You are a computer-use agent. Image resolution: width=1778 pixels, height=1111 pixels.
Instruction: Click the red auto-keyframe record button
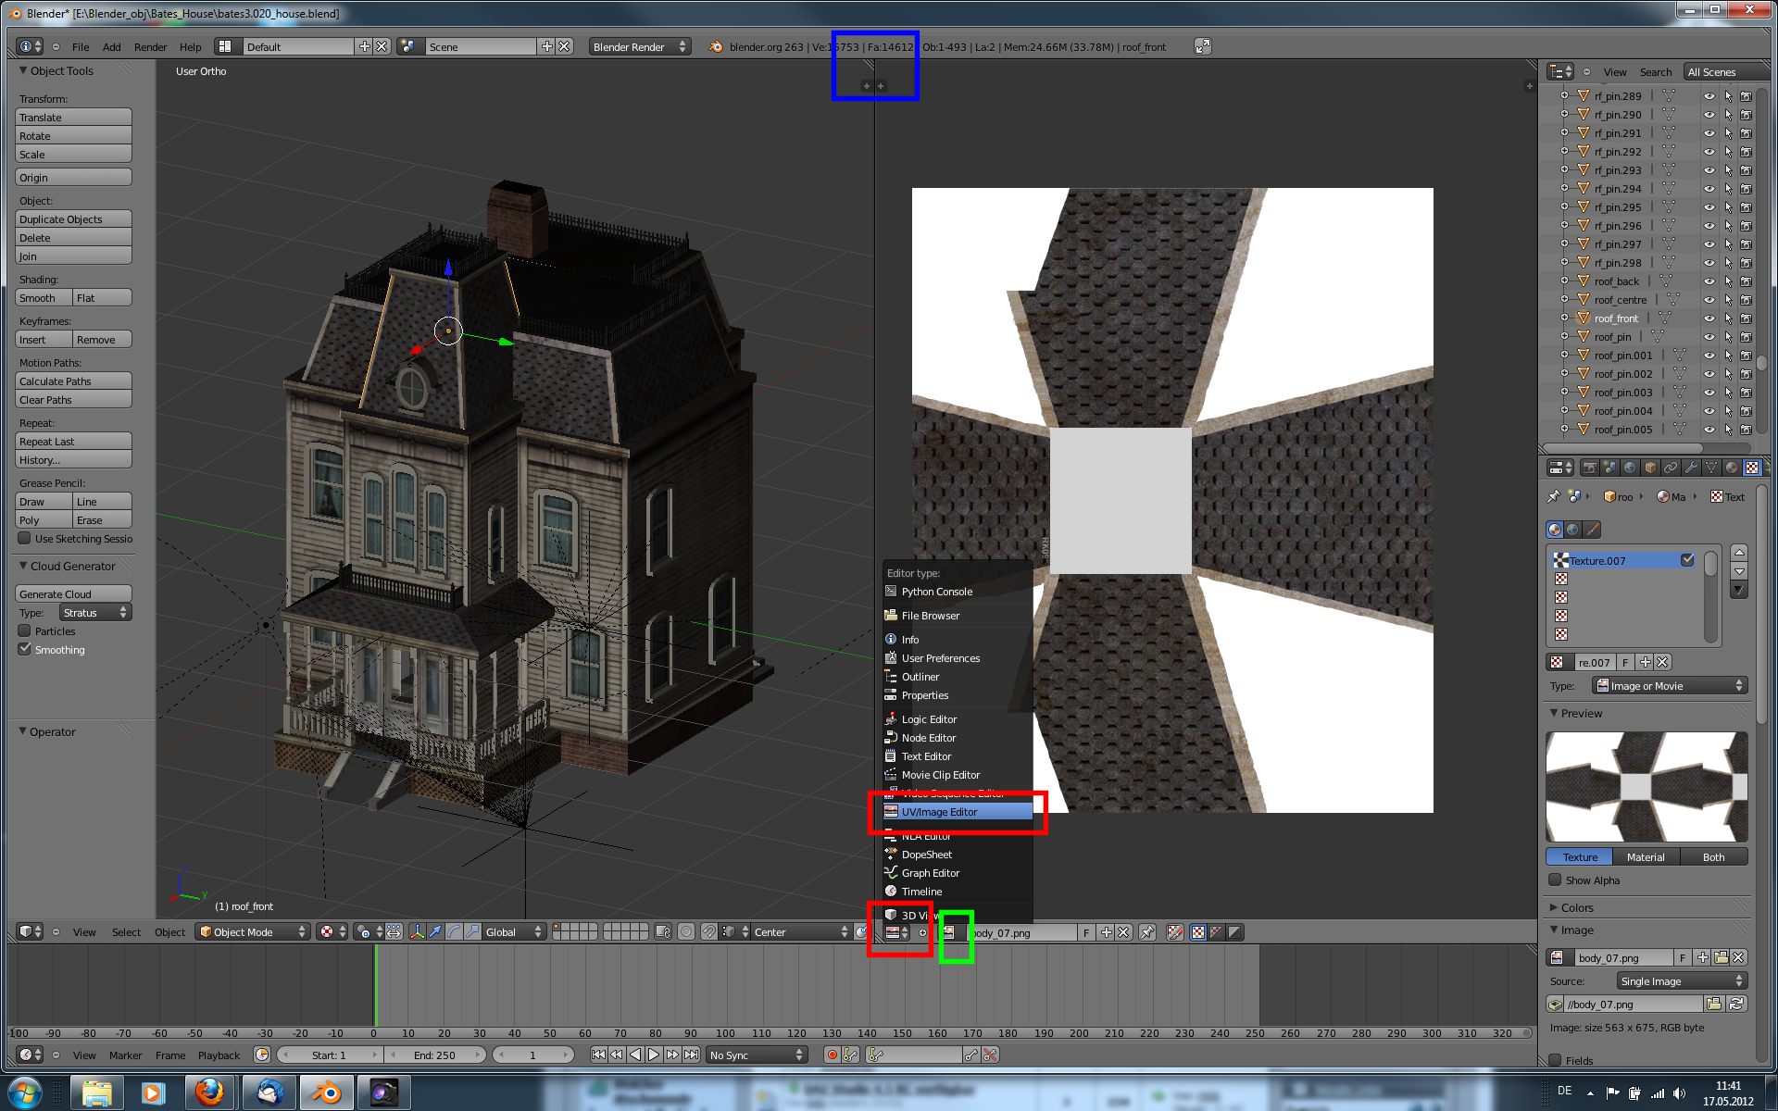click(x=832, y=1055)
